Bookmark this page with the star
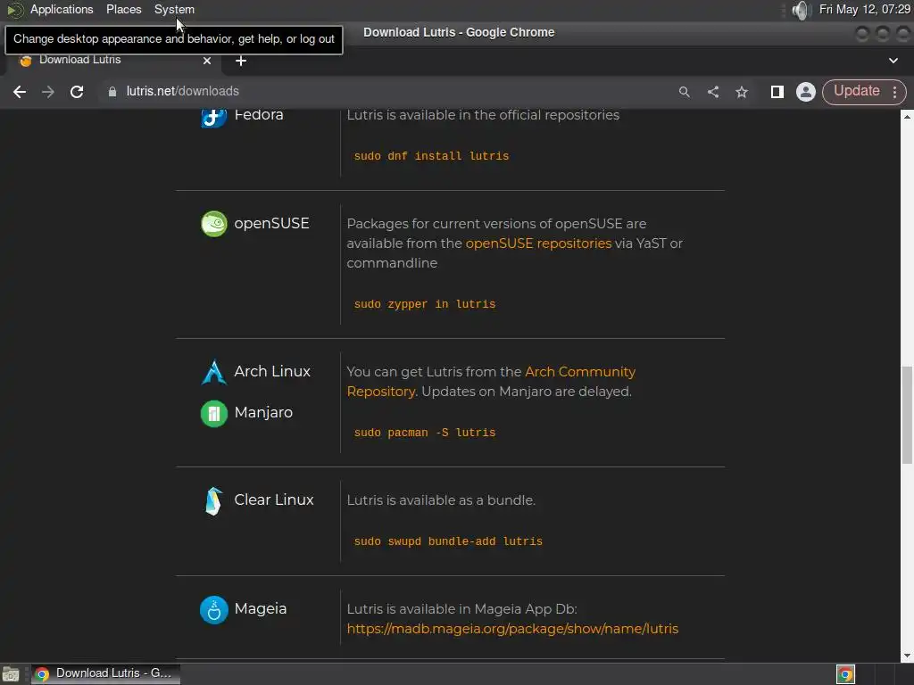 point(742,92)
